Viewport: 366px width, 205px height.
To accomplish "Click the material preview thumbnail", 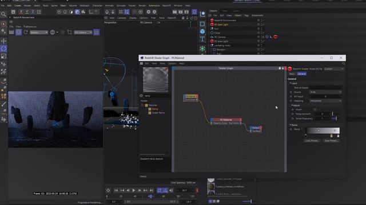I will [156, 80].
